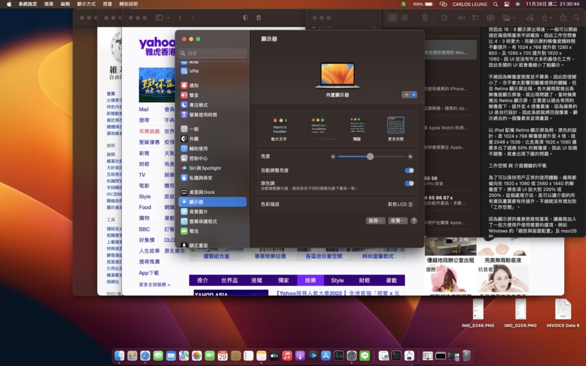The image size is (586, 366).
Task: Toggle 自動調整亮度 auto brightness switch
Action: point(409,170)
